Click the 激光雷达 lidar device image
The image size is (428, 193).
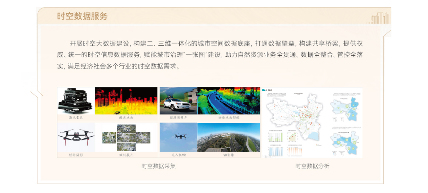tap(76, 100)
